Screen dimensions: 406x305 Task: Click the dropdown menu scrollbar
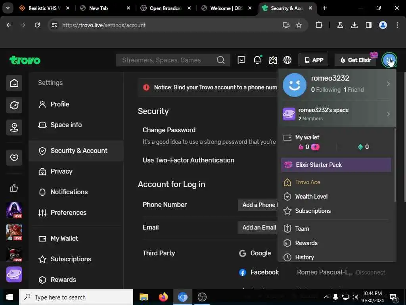pyautogui.click(x=395, y=165)
